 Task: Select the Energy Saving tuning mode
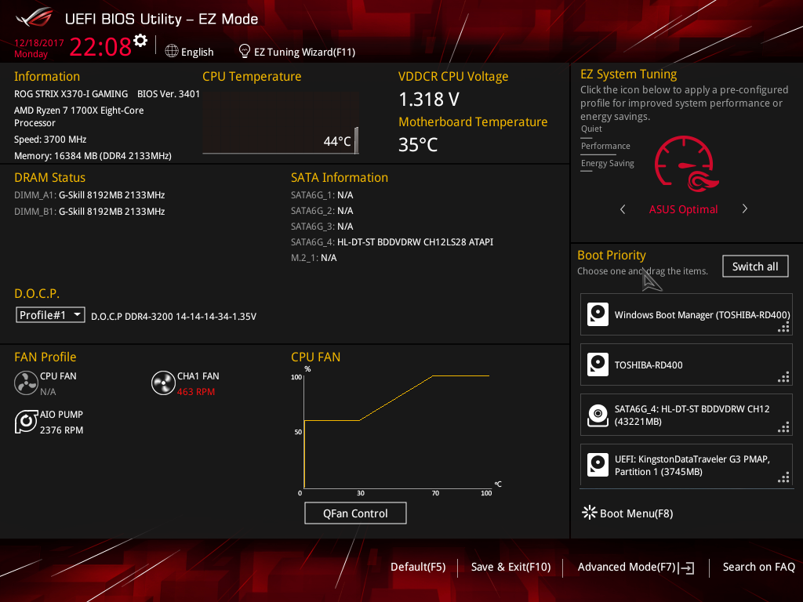tap(608, 163)
